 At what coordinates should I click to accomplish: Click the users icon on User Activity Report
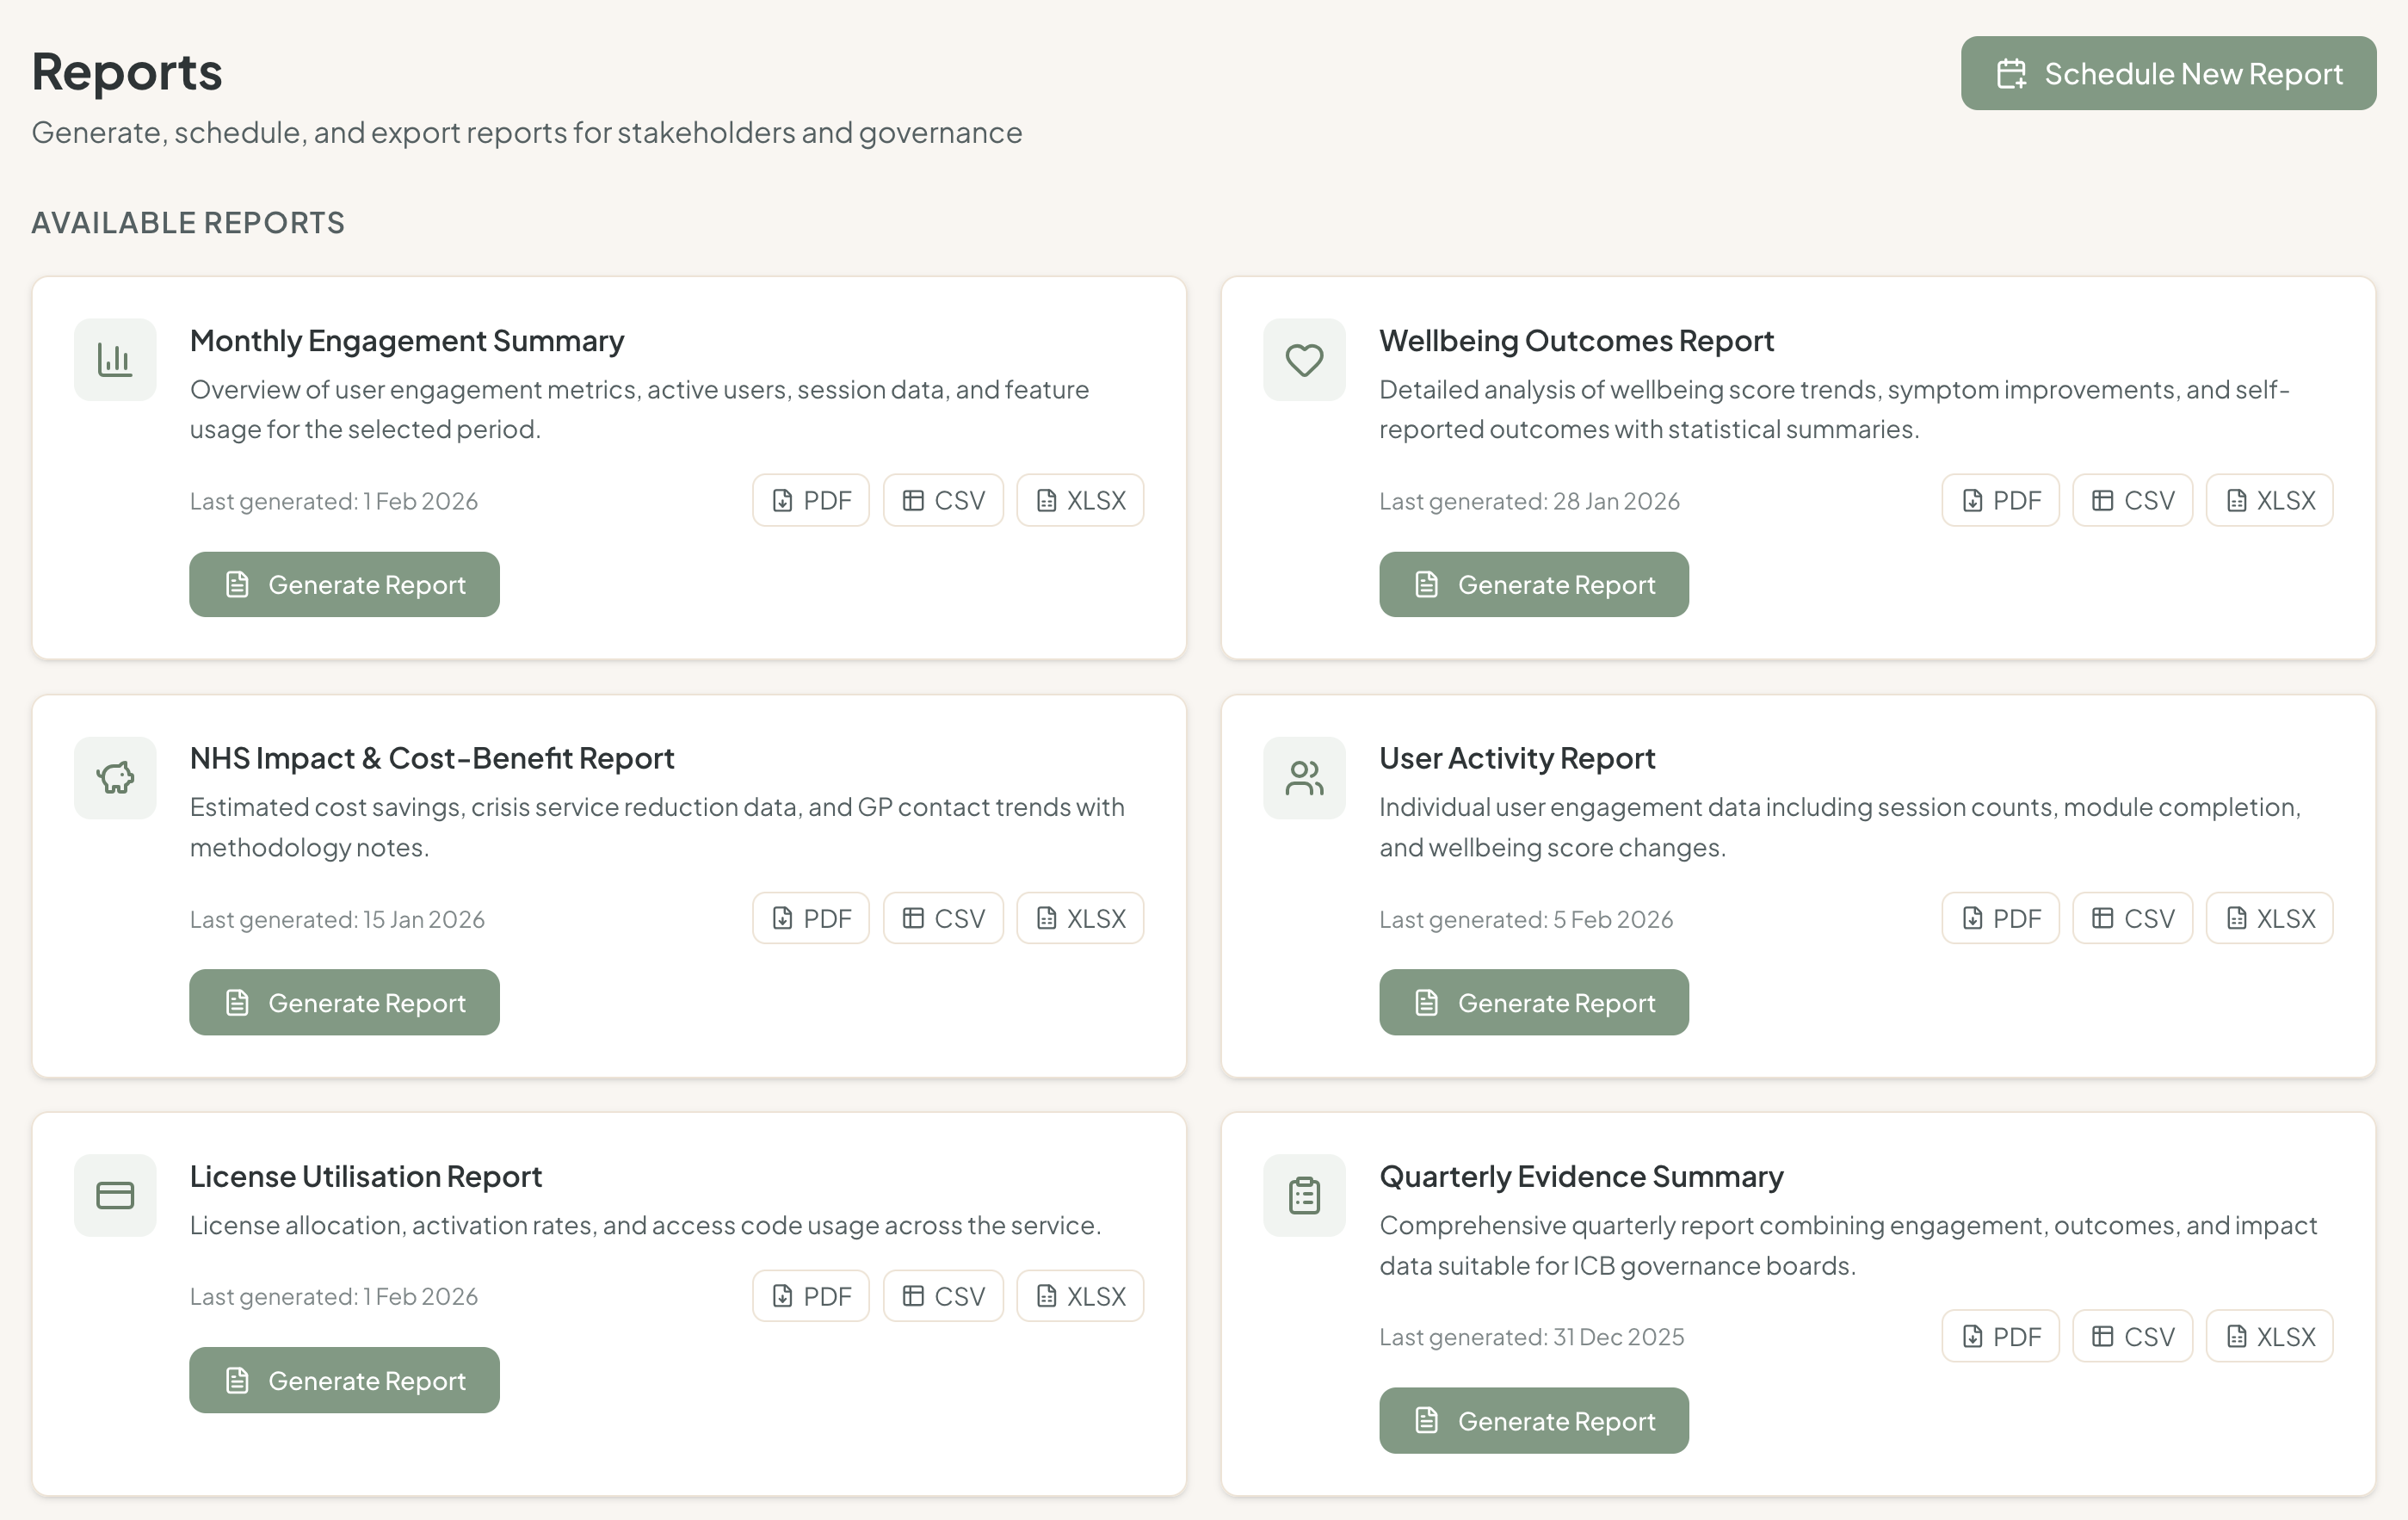[1303, 777]
